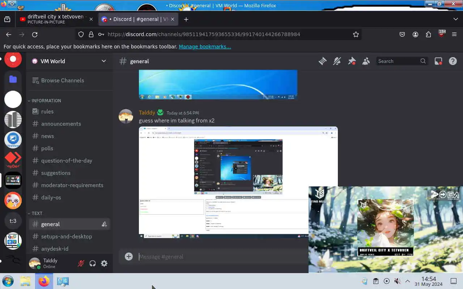Open the setups-and-desktop channel
Image resolution: width=463 pixels, height=289 pixels.
tap(69, 236)
